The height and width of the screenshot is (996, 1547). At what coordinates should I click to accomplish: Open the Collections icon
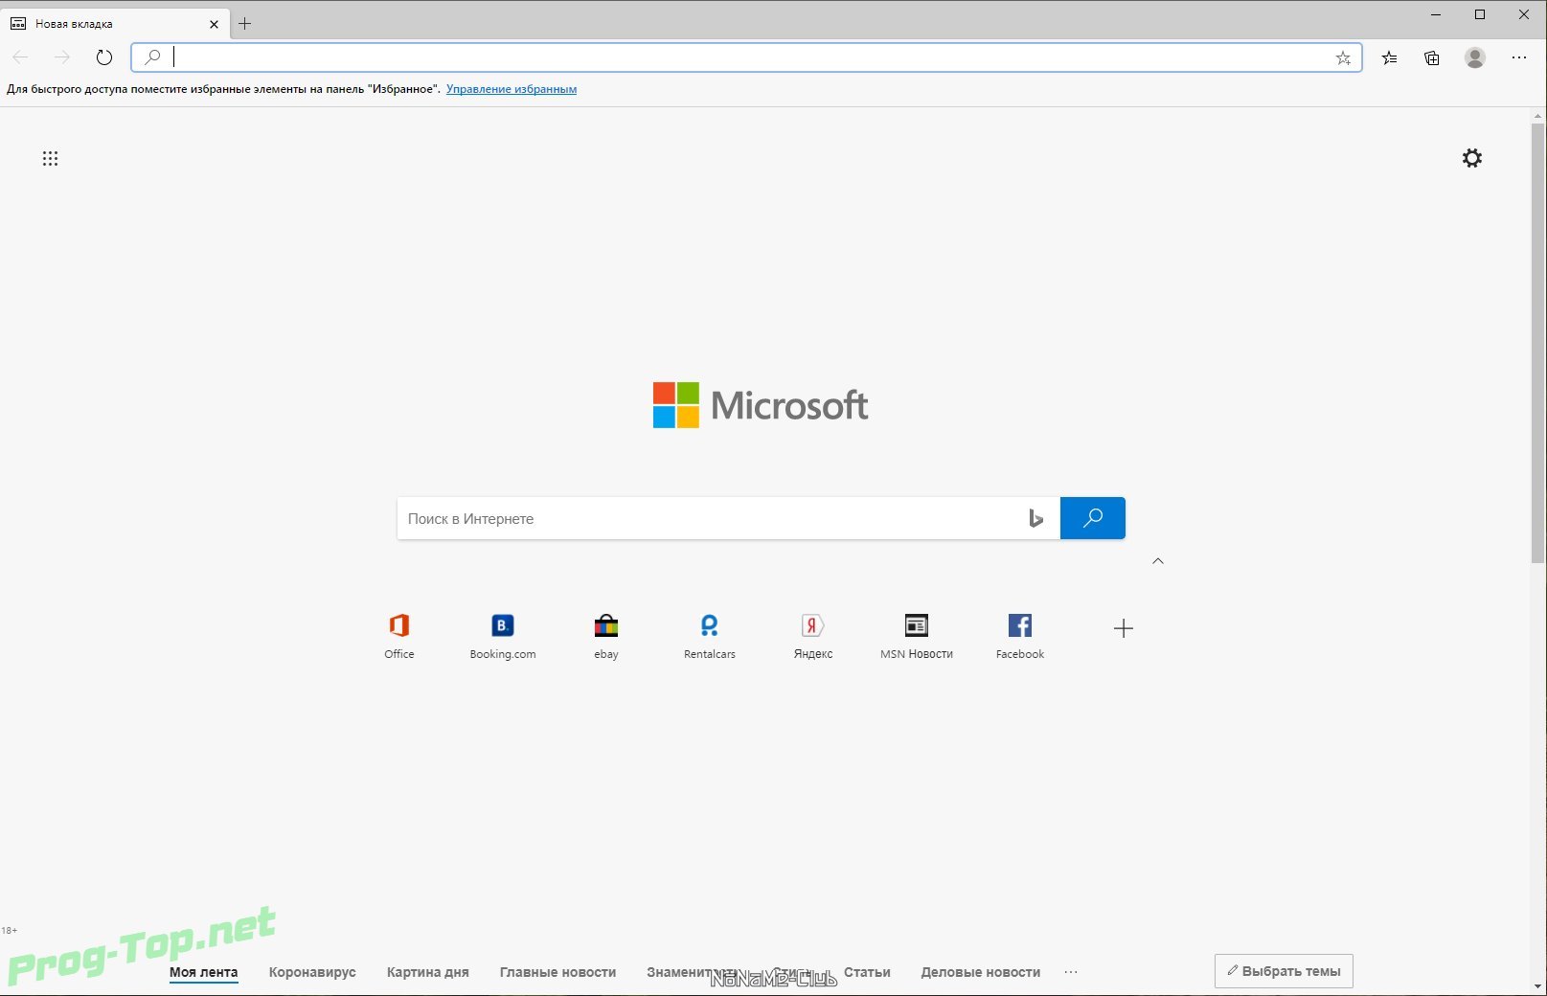[x=1432, y=58]
